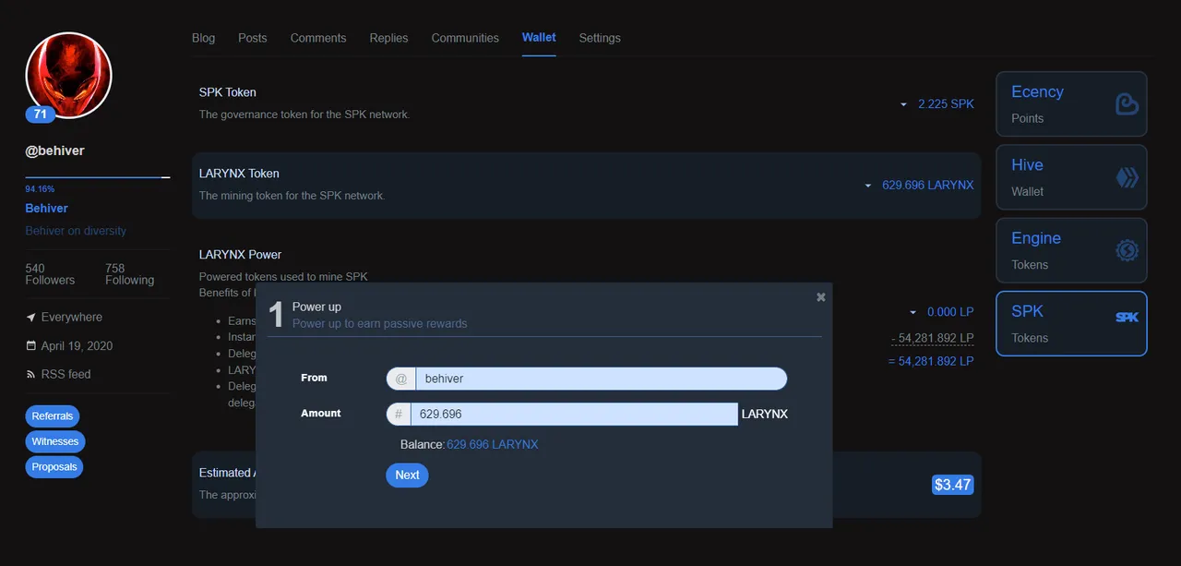
Task: Click the 94.16% voting power text
Action: point(40,189)
